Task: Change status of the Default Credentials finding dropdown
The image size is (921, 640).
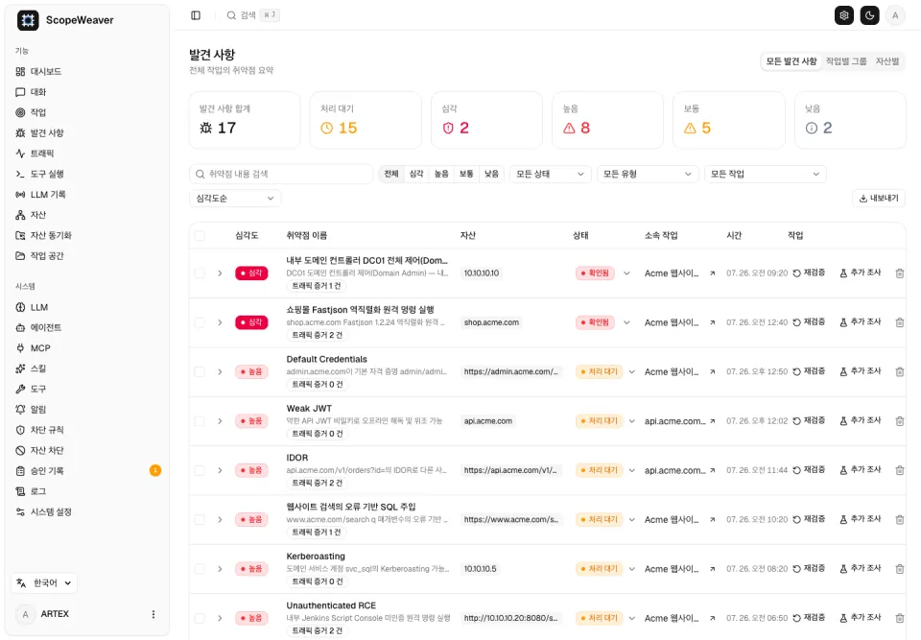Action: pyautogui.click(x=632, y=372)
